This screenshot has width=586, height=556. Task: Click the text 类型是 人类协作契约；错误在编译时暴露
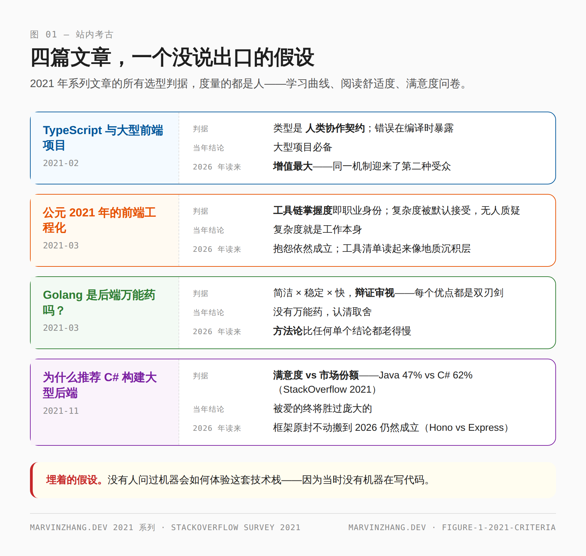point(363,128)
